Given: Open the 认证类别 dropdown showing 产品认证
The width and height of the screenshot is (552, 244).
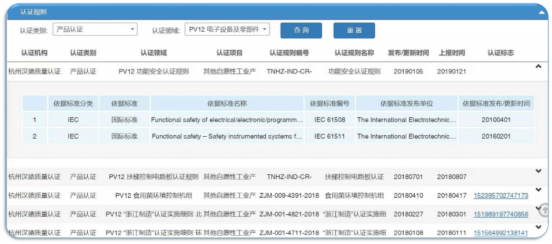Looking at the screenshot, I should click(x=95, y=30).
